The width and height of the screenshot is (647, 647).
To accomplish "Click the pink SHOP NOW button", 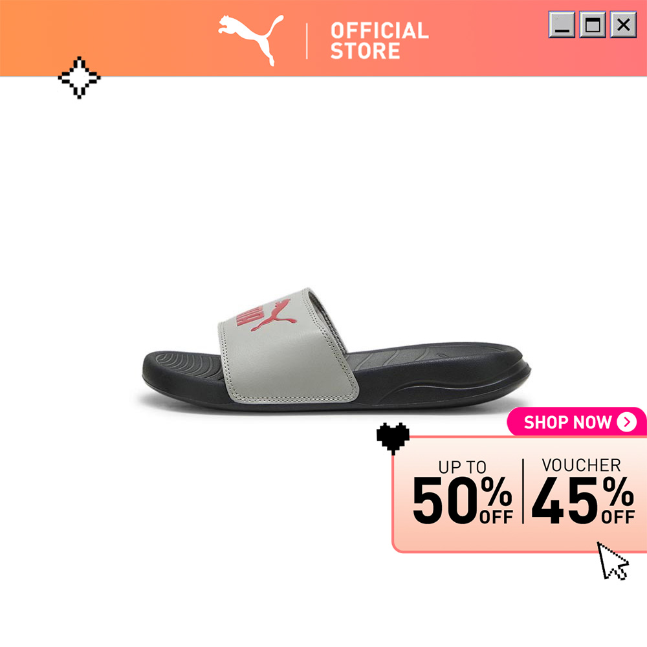I will (x=576, y=422).
